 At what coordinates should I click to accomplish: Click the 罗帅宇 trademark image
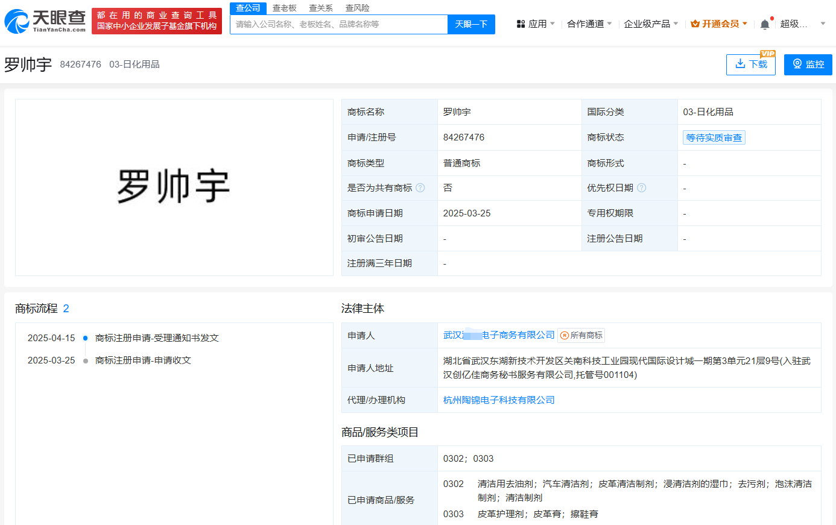174,187
